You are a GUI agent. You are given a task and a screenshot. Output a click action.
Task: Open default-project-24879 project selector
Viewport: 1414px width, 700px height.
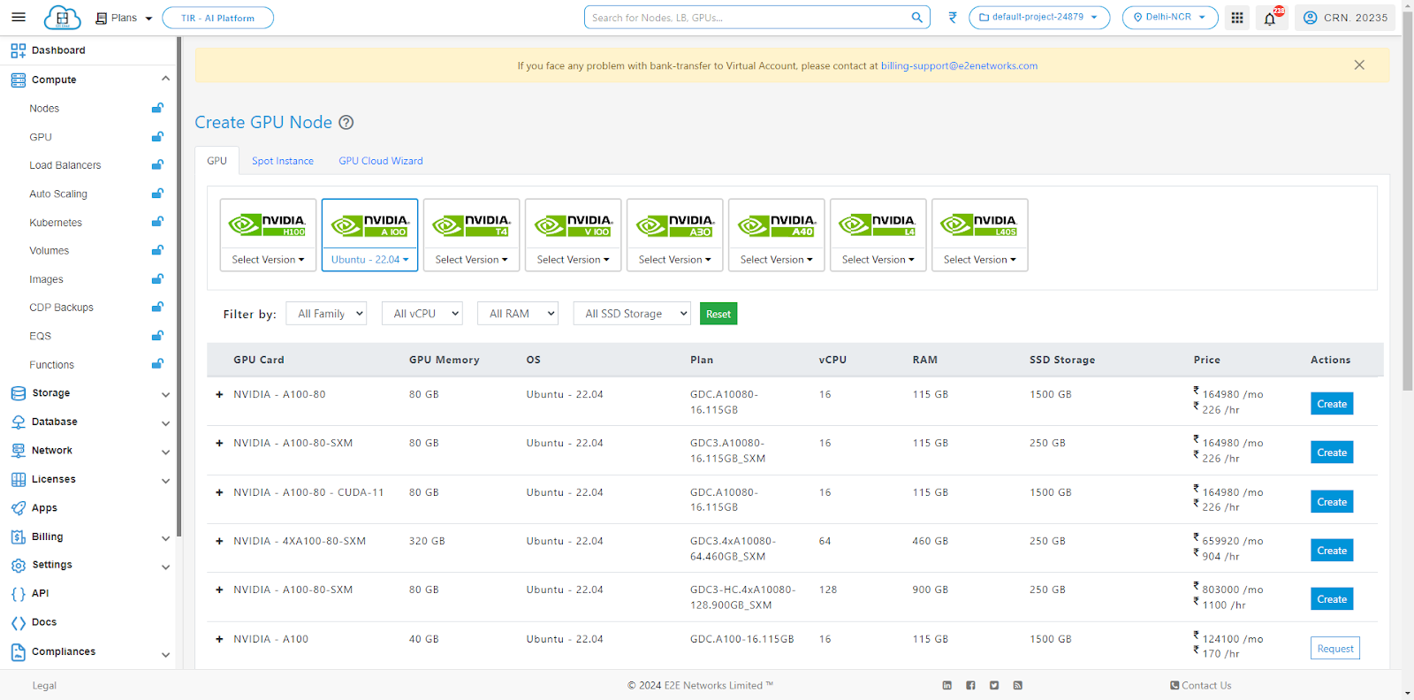[x=1039, y=18]
